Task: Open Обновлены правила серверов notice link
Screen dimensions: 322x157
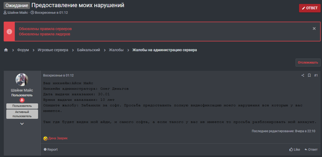Action: coord(45,29)
